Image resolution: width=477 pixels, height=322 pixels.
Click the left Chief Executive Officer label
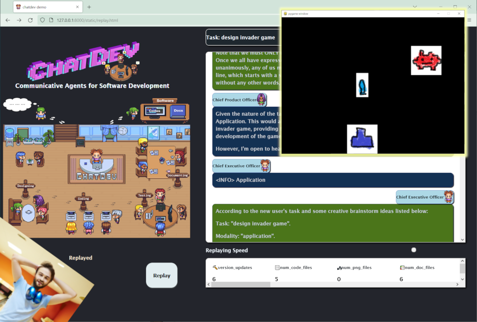(x=237, y=166)
